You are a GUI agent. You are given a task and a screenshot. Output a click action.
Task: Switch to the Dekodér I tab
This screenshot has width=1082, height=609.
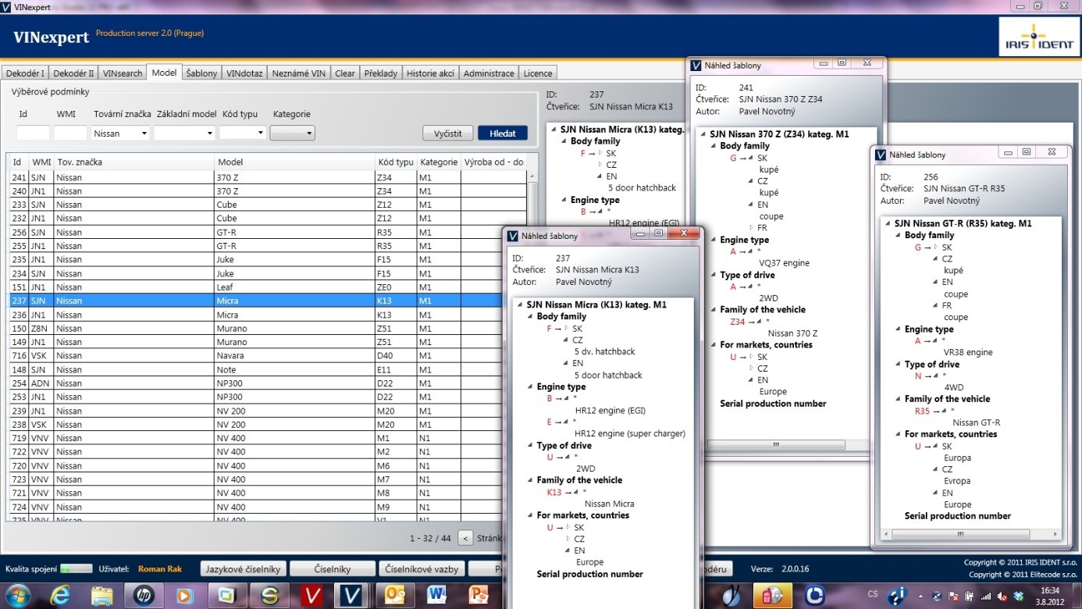click(25, 73)
